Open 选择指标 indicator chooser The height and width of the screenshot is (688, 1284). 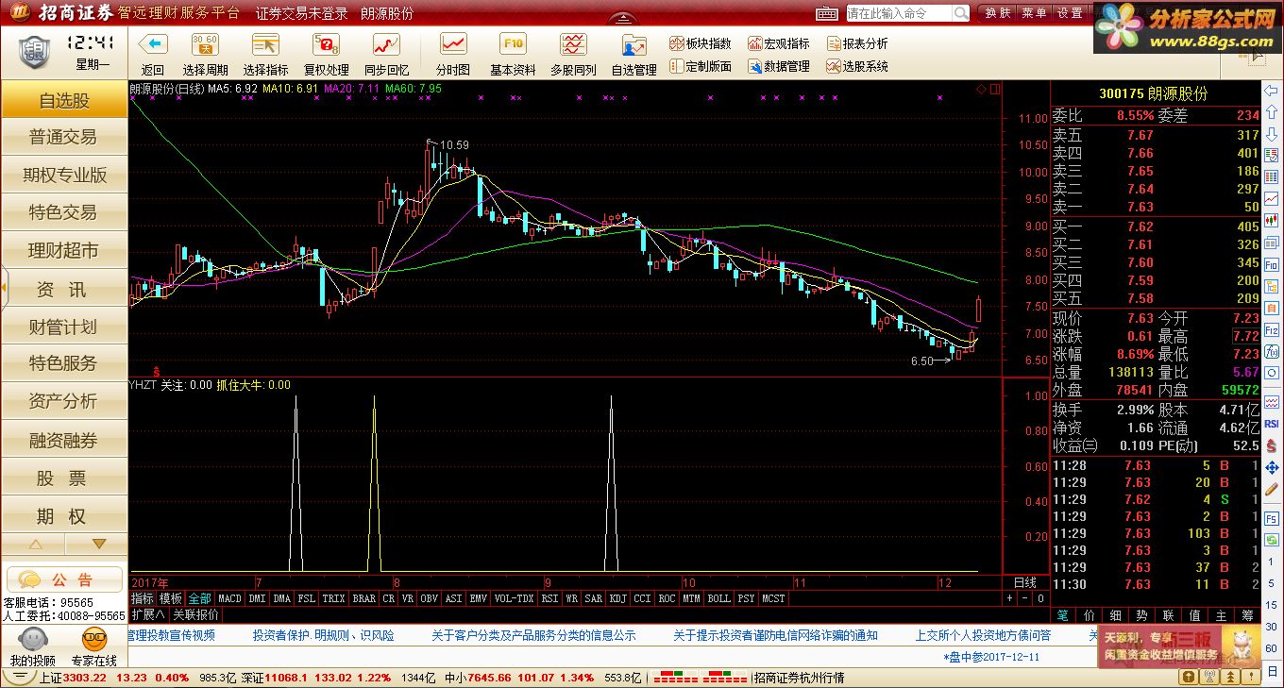[x=265, y=56]
